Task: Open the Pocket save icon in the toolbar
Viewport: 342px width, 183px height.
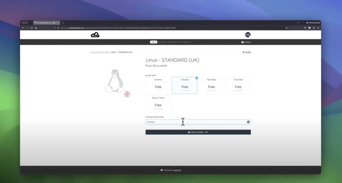Action: pyautogui.click(x=305, y=28)
